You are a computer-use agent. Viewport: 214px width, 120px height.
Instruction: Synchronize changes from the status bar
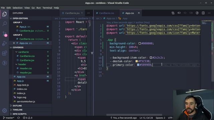pyautogui.click(x=18, y=118)
